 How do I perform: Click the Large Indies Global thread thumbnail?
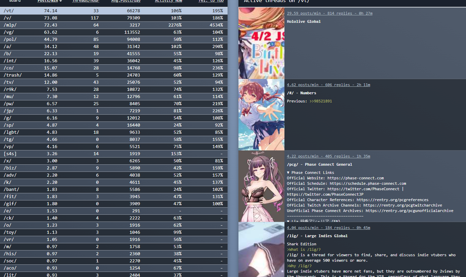261,249
